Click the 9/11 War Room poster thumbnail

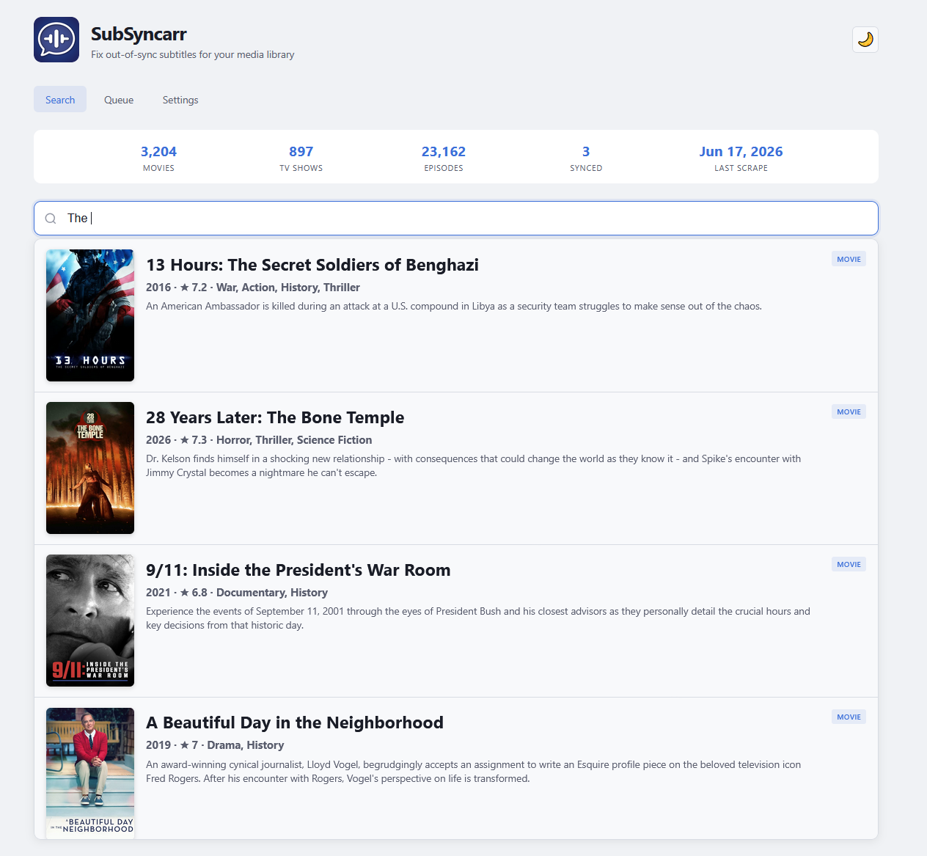tap(90, 621)
